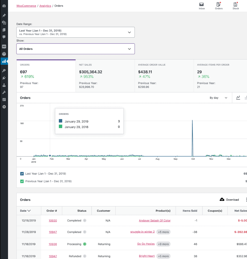Viewport: 247px width, 259px height.
Task: Select the Average Items Per Order tab
Action: click(x=220, y=76)
